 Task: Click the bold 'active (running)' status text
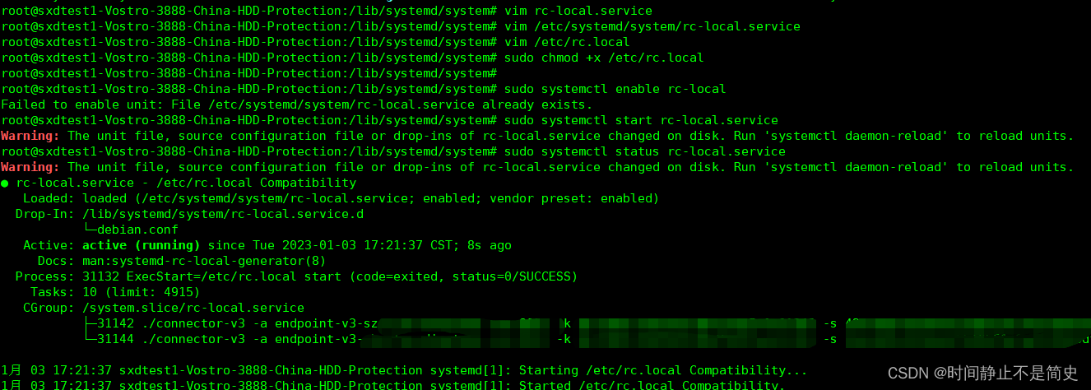tap(141, 245)
